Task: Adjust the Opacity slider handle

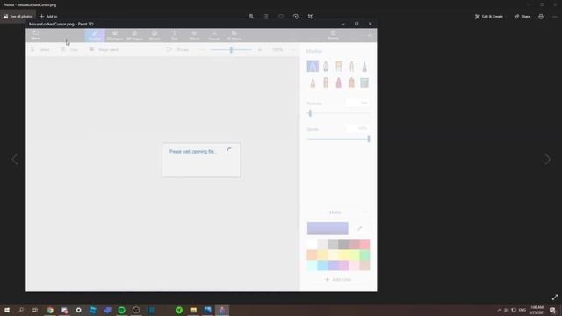Action: [x=369, y=139]
